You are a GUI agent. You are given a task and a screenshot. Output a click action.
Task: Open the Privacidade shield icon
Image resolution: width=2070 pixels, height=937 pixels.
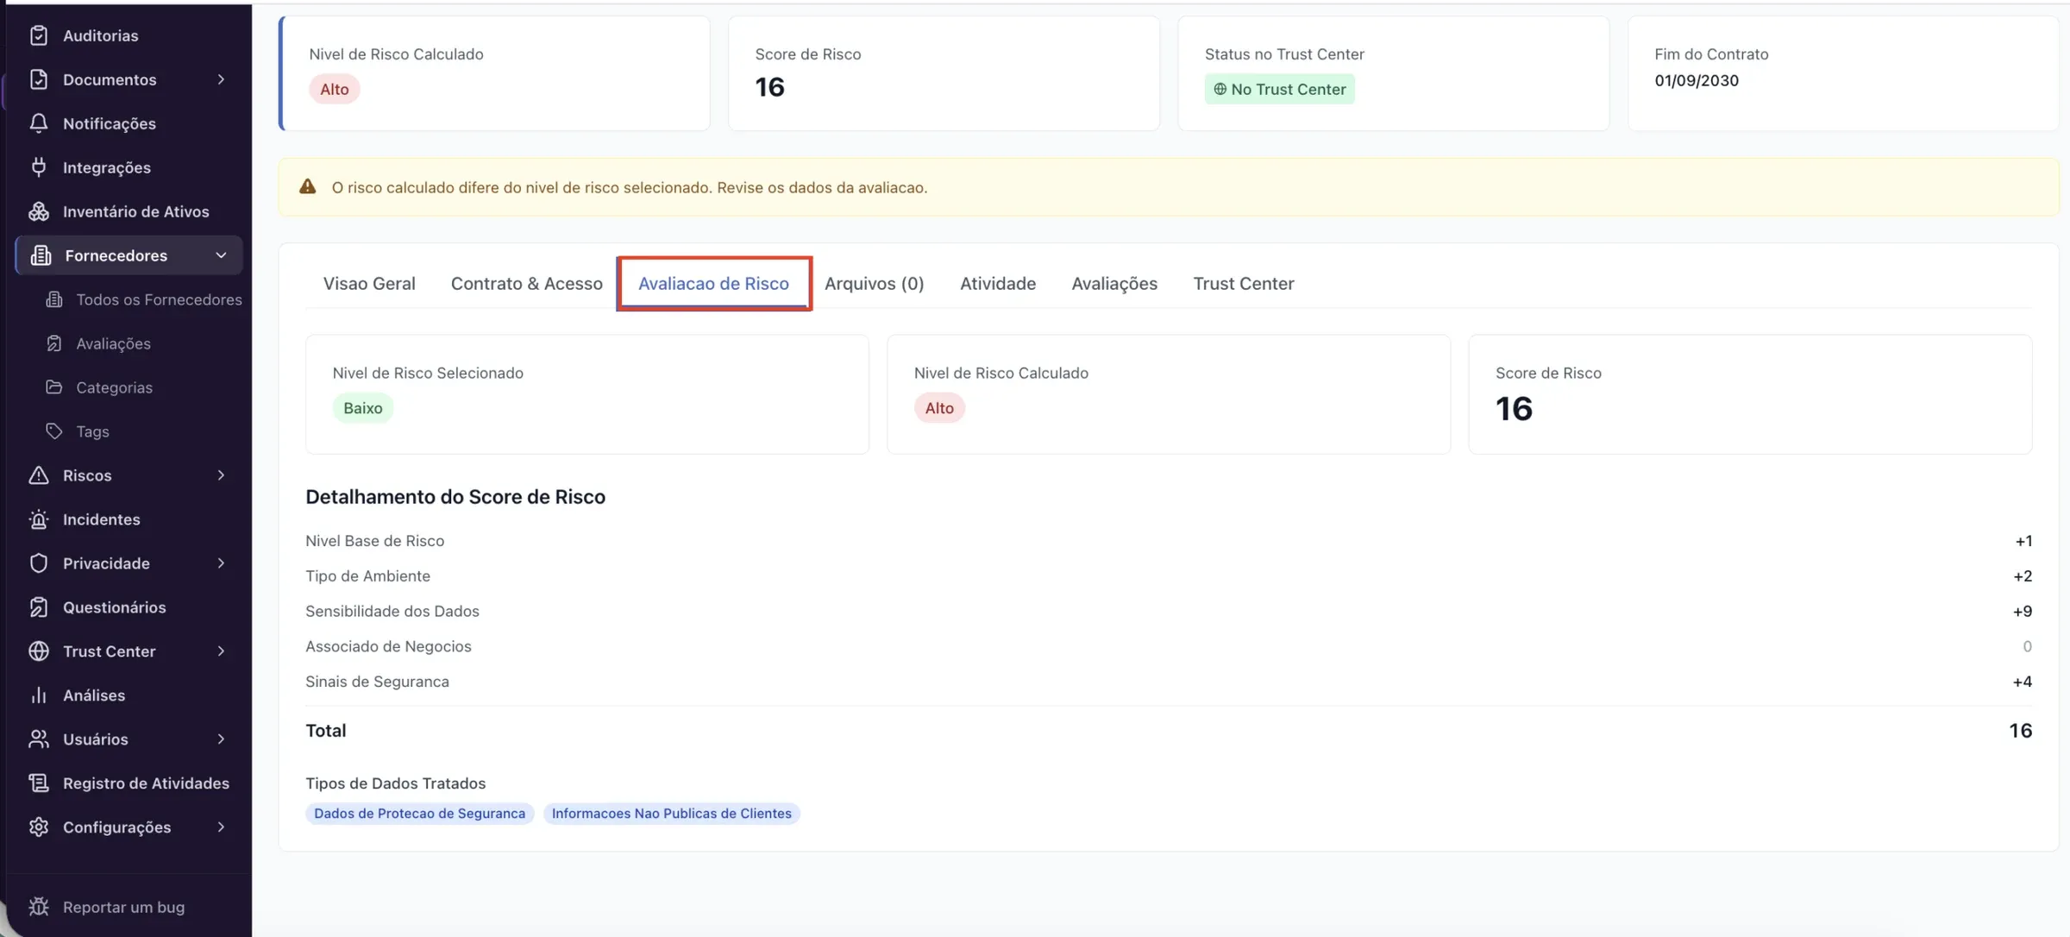click(x=38, y=563)
